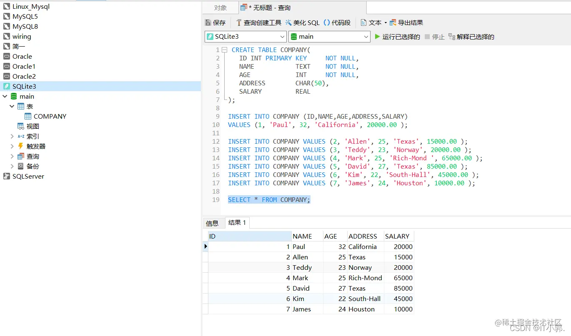The image size is (571, 336).
Task: Click the ID column header
Action: click(x=250, y=236)
